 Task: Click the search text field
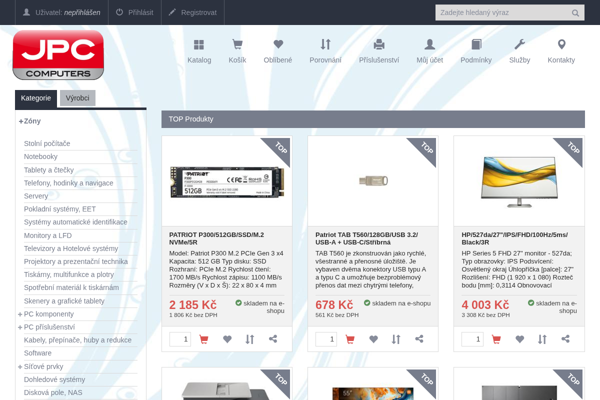point(501,12)
